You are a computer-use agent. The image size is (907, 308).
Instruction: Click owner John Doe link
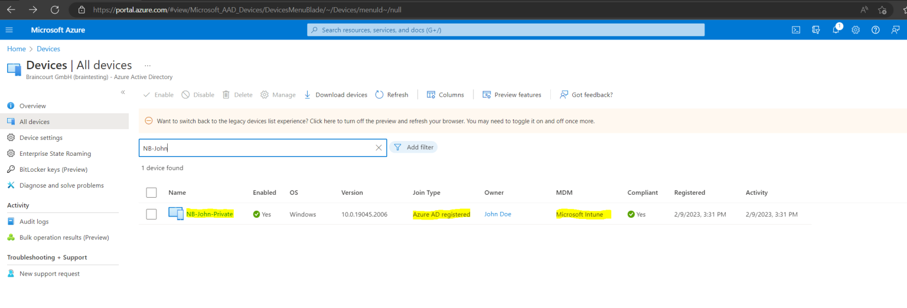(x=498, y=214)
